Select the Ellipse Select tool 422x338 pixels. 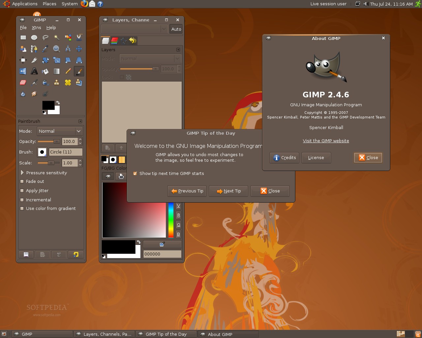tap(34, 38)
